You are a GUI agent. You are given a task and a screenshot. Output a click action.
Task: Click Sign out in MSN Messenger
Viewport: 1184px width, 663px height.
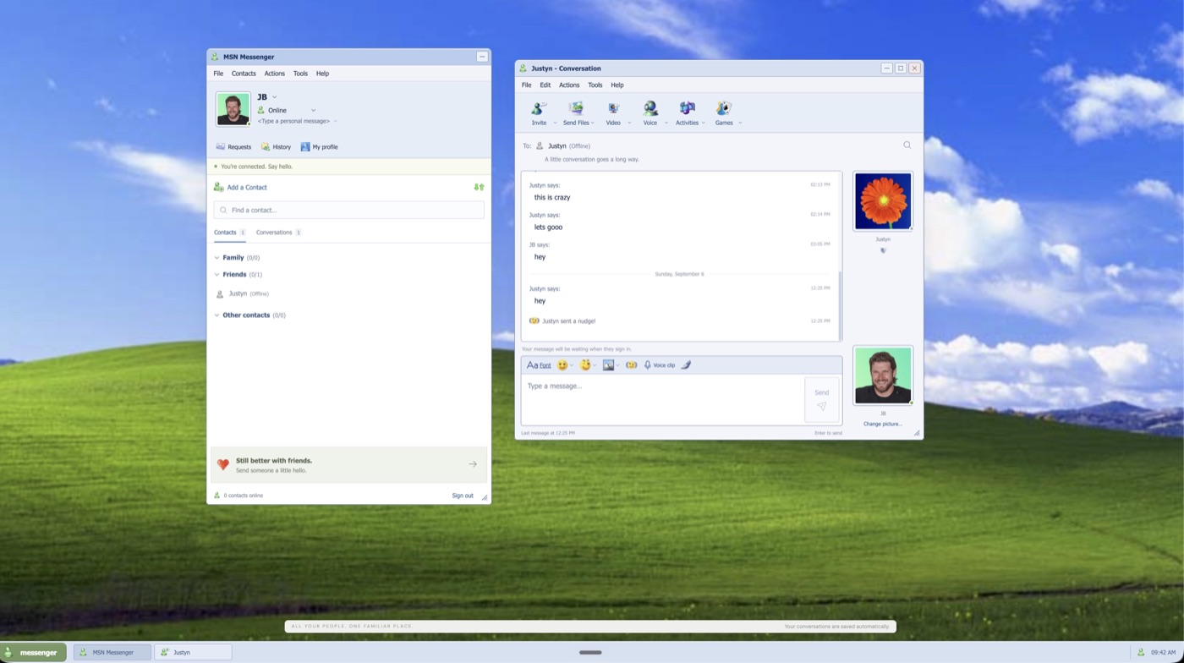click(463, 496)
